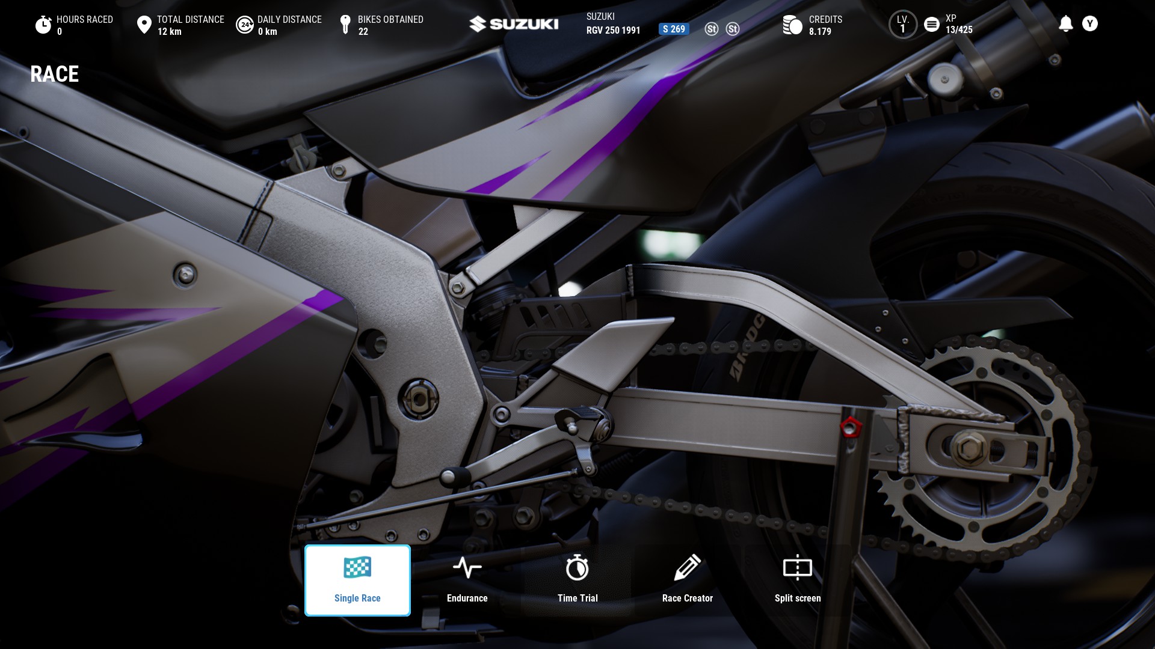Open the Endurance mode pulse icon
Image resolution: width=1155 pixels, height=649 pixels.
[x=467, y=568]
